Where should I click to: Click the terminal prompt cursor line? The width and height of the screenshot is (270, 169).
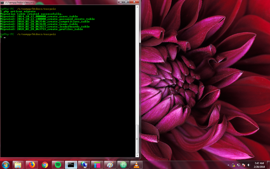pyautogui.click(x=3, y=37)
